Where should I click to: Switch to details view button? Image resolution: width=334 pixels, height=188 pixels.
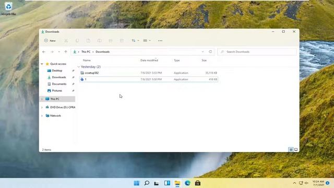(291, 150)
